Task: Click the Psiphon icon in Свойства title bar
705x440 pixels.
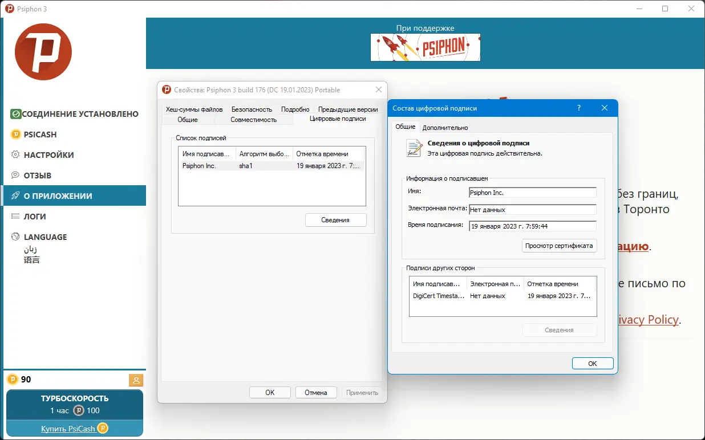Action: 167,89
